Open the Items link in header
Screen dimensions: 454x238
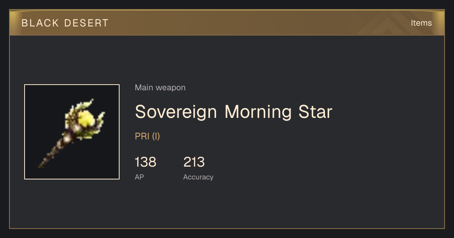click(421, 23)
